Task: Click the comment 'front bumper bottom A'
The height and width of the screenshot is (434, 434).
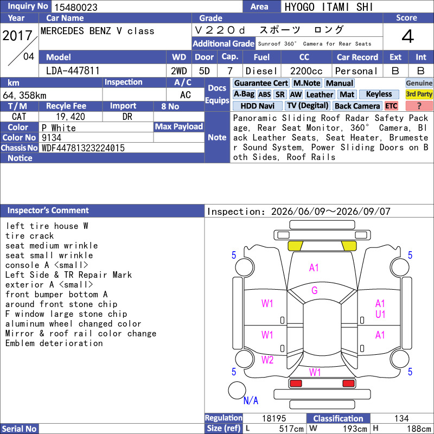Action: coord(56,294)
